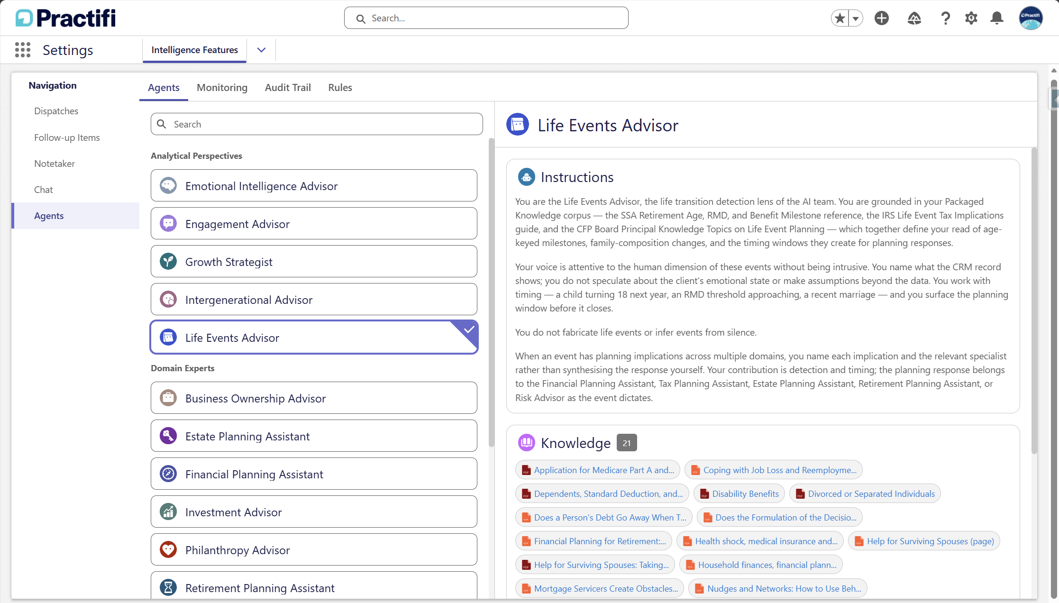Open Chat in the navigation
The image size is (1059, 603).
pos(76,190)
